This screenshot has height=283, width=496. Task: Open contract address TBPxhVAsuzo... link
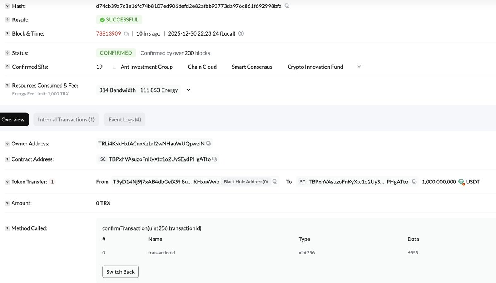tap(160, 159)
